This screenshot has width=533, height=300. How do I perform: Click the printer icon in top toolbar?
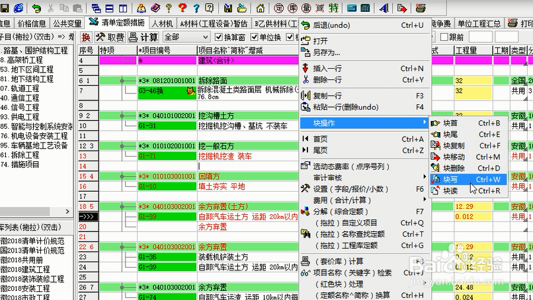point(421,8)
